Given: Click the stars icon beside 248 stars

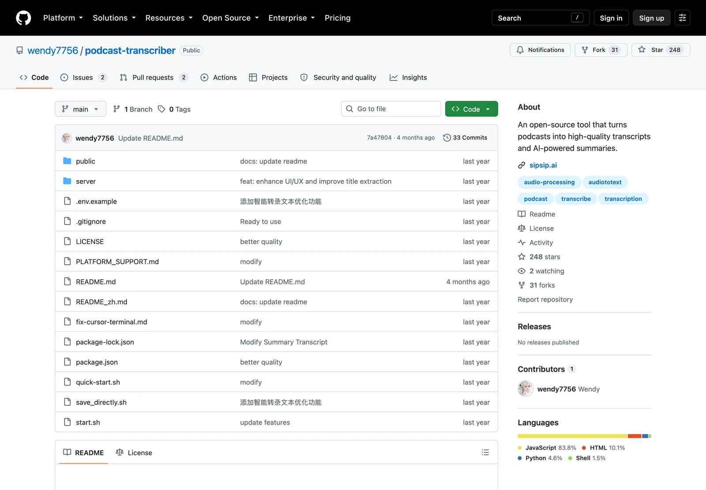Looking at the screenshot, I should (522, 257).
